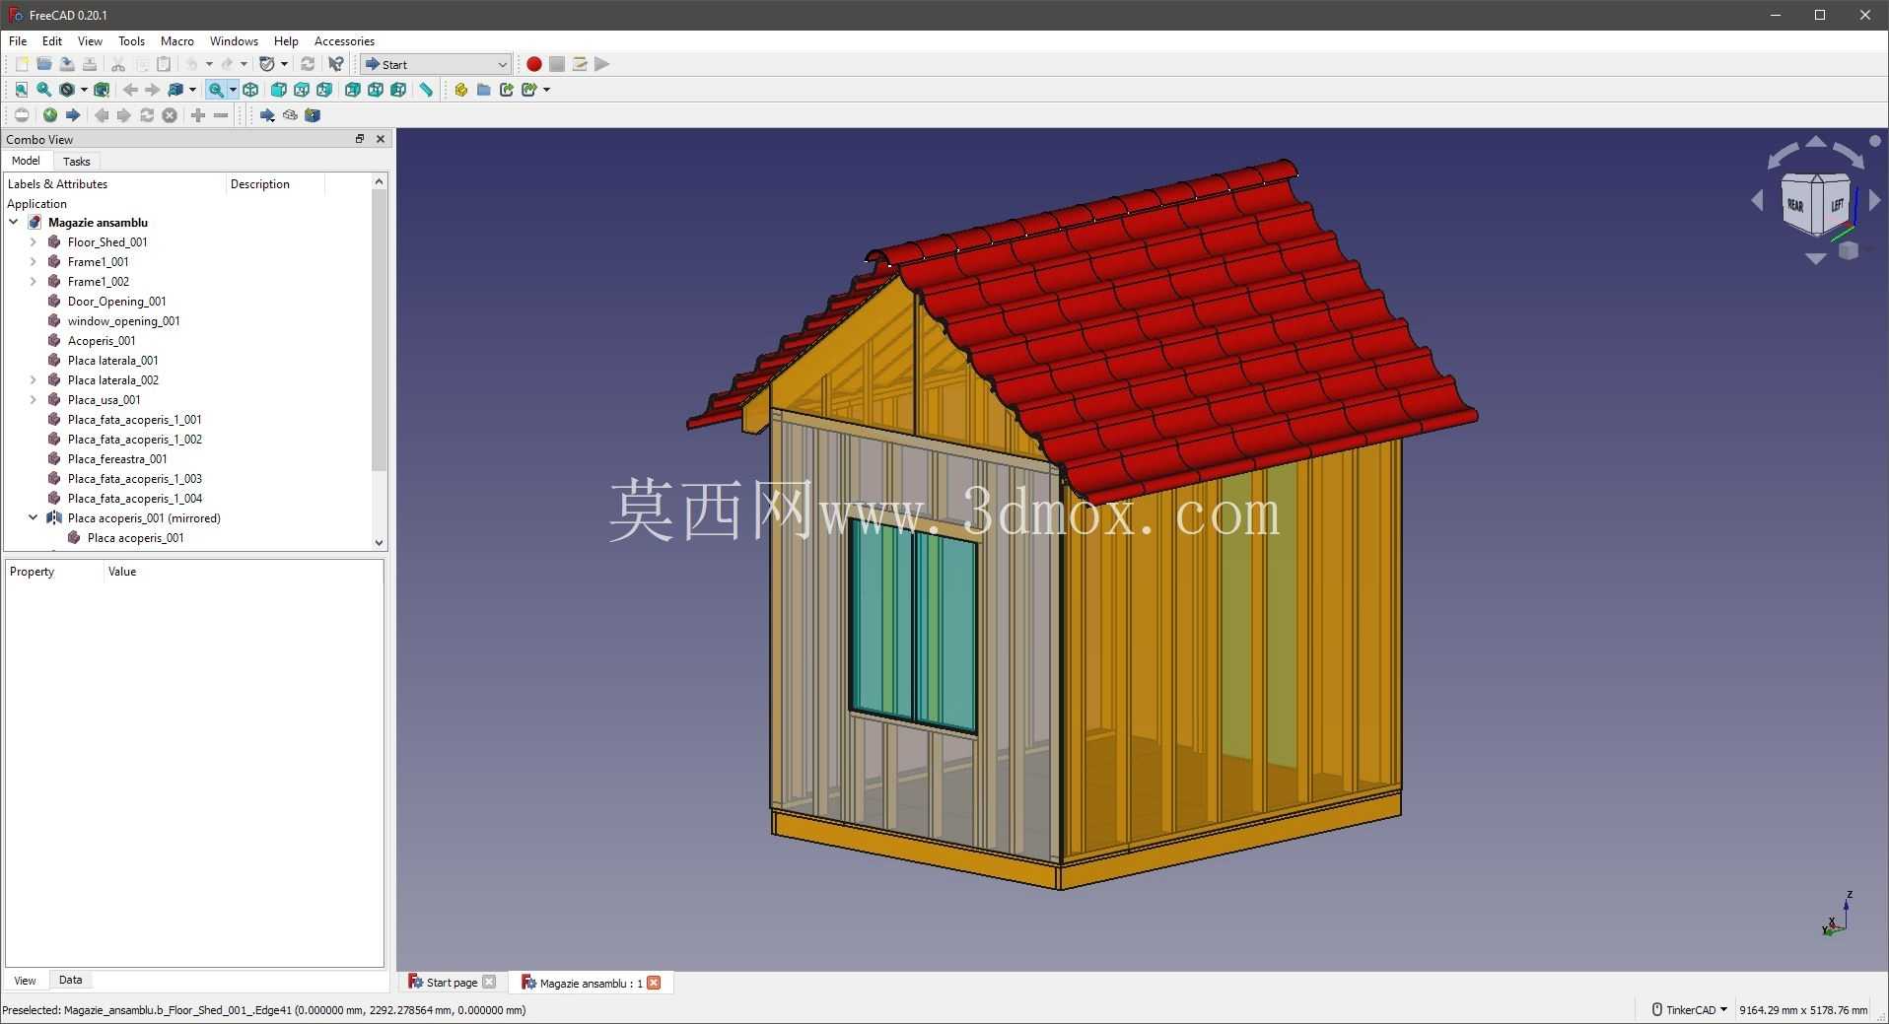Switch to the Data property tab
Image resolution: width=1889 pixels, height=1024 pixels.
click(70, 980)
